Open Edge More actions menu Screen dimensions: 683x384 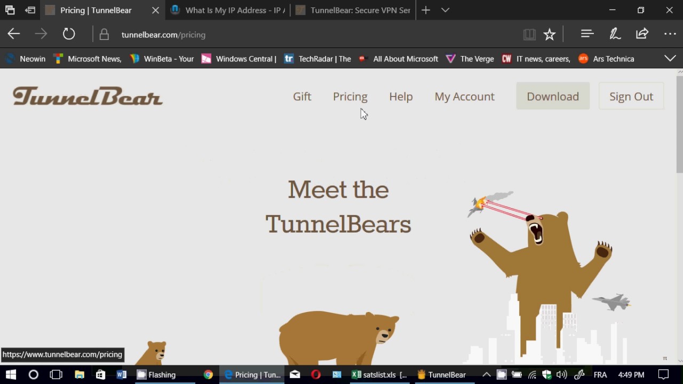670,34
